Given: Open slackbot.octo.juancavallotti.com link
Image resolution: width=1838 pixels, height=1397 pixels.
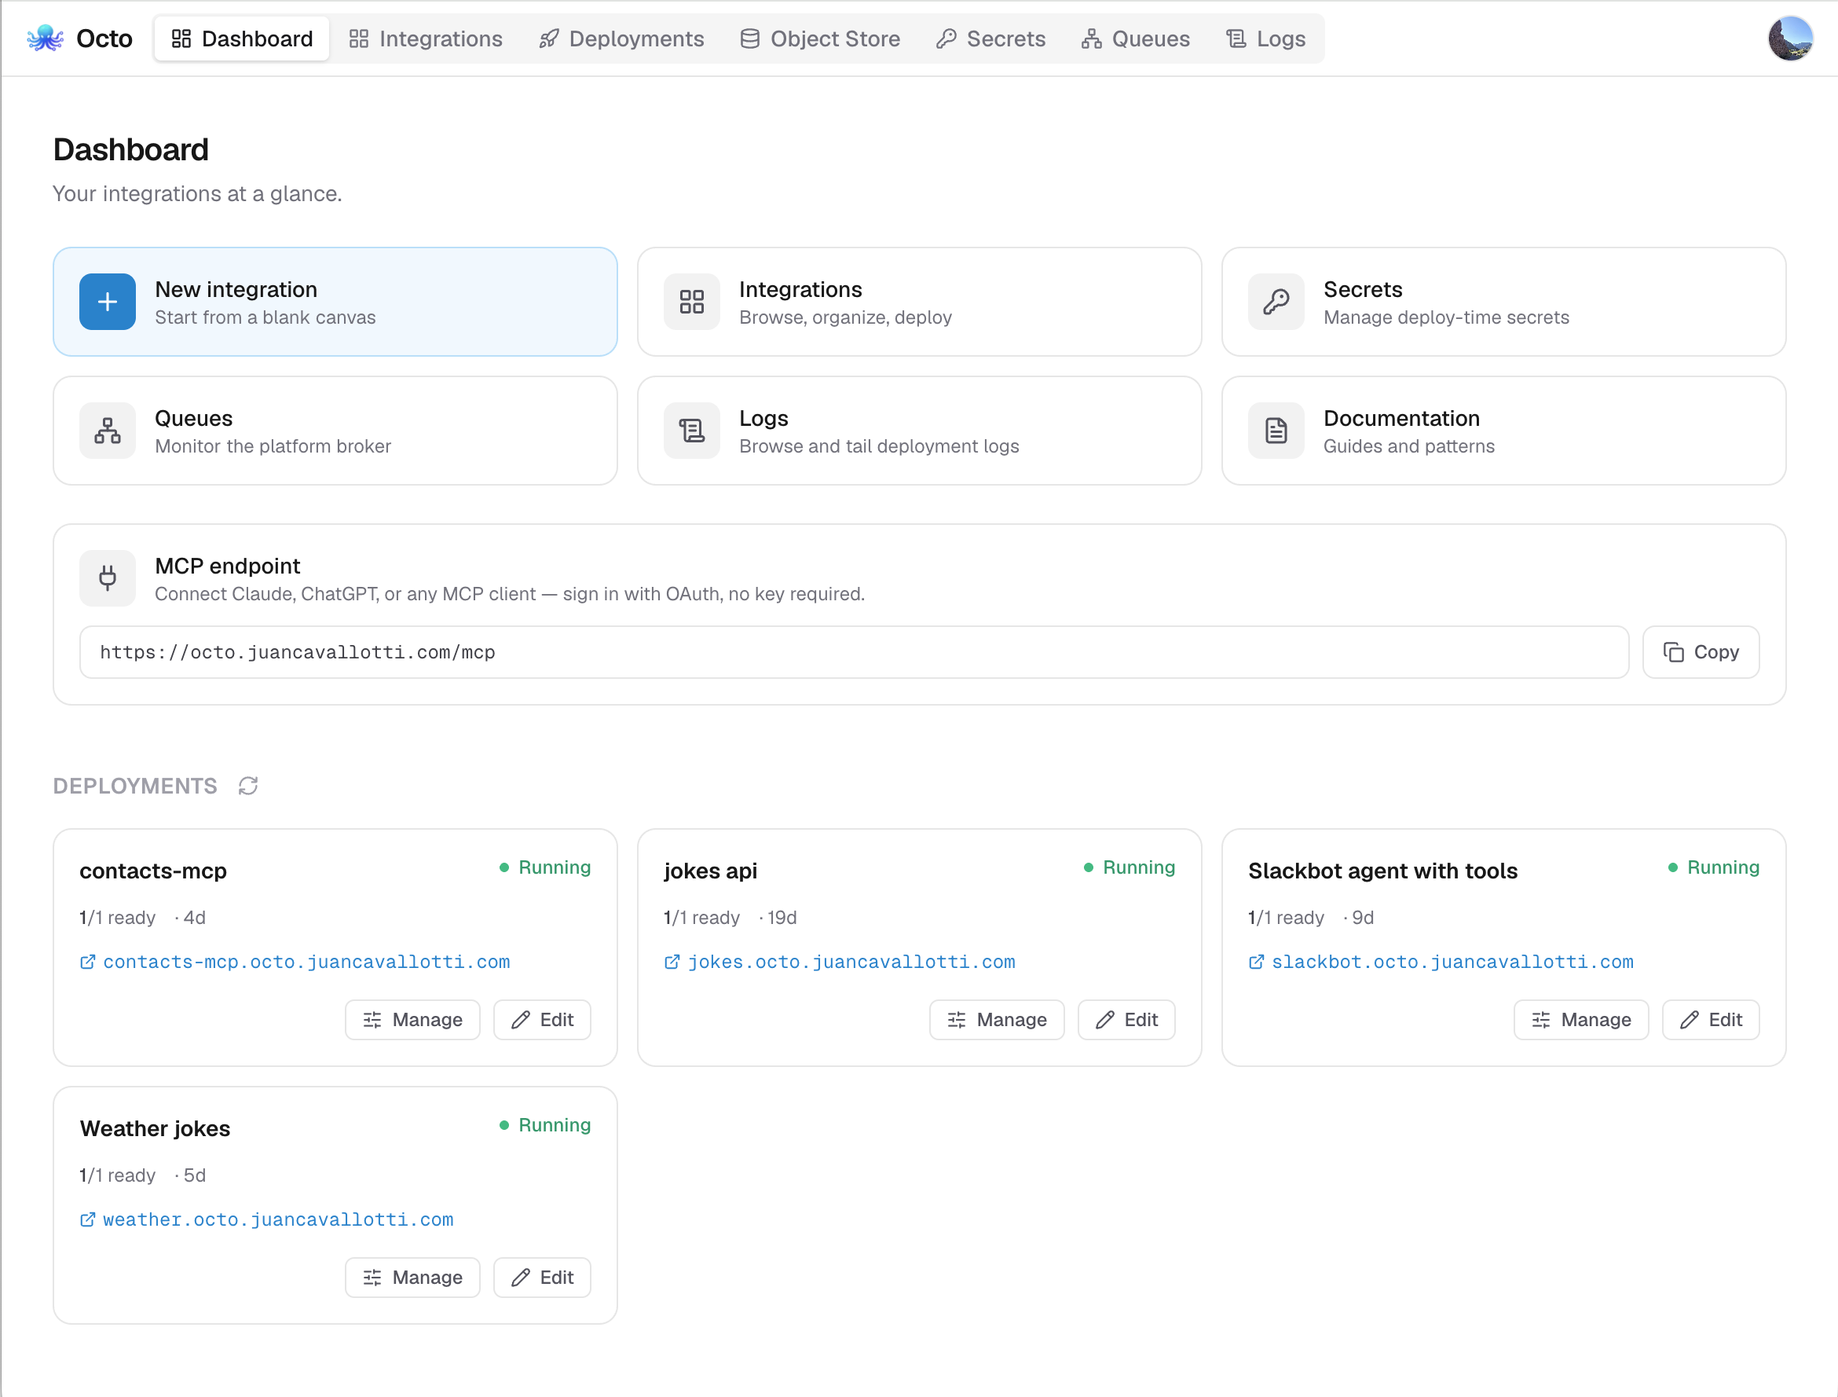Looking at the screenshot, I should (1452, 962).
